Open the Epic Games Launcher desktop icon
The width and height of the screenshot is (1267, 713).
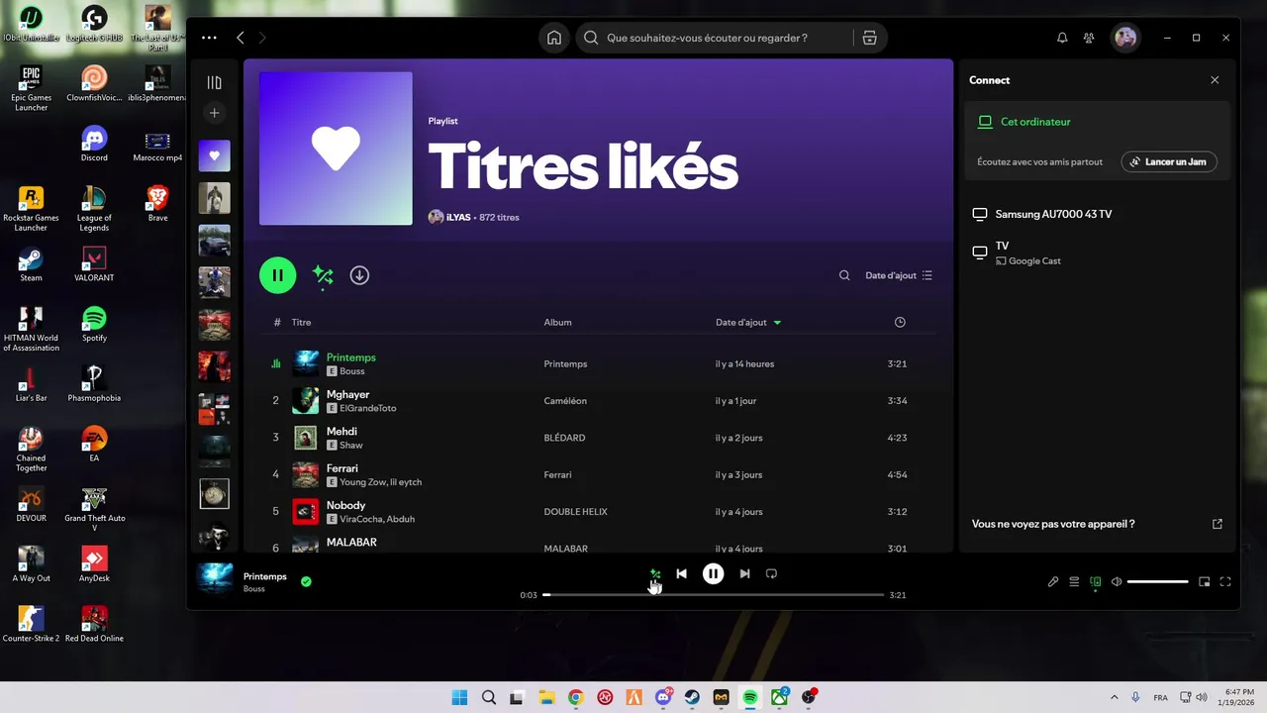coord(31,87)
